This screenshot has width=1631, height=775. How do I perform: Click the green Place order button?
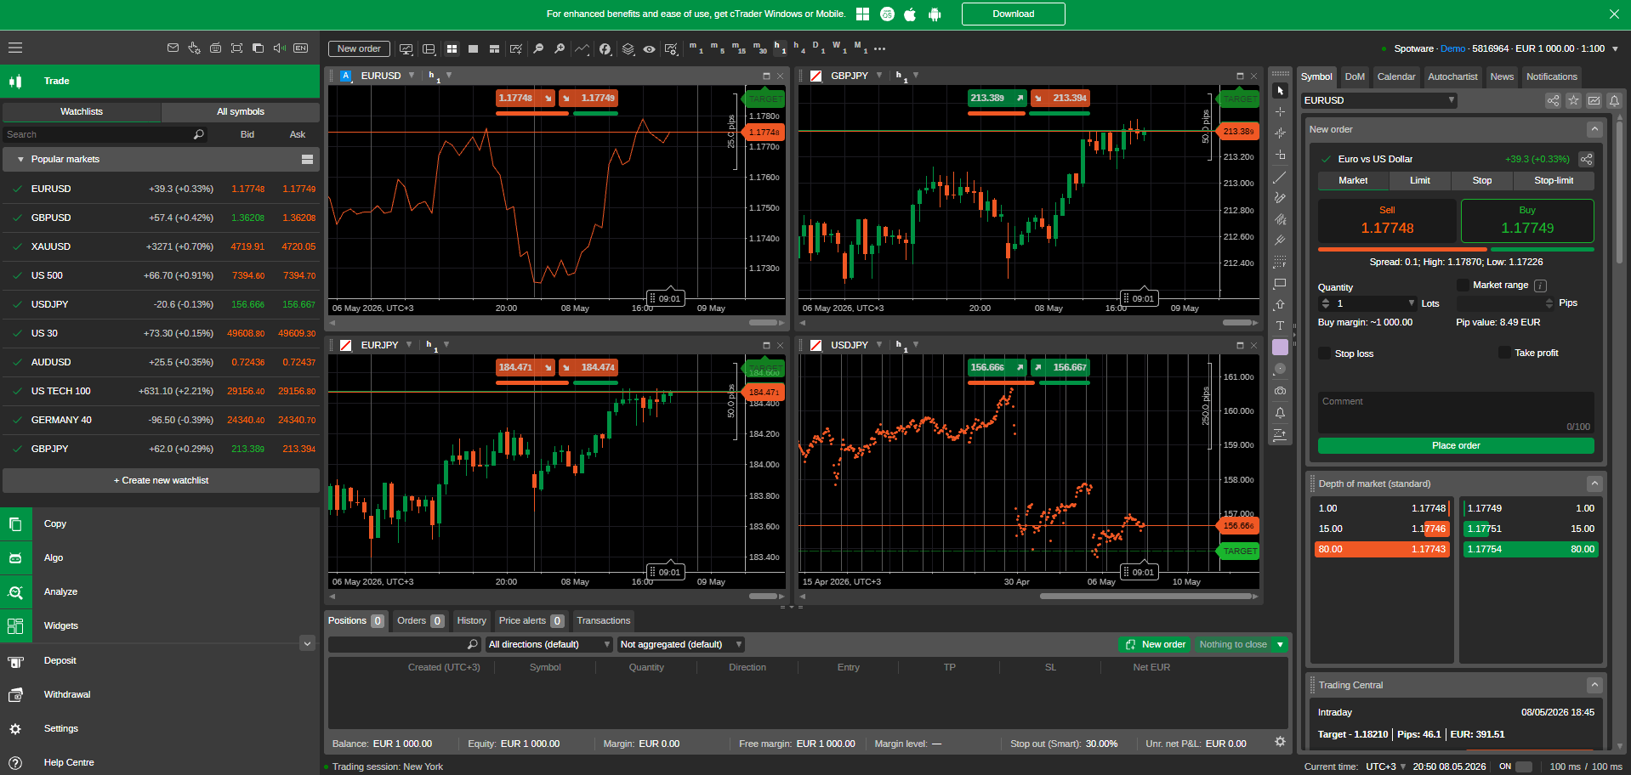coord(1456,445)
